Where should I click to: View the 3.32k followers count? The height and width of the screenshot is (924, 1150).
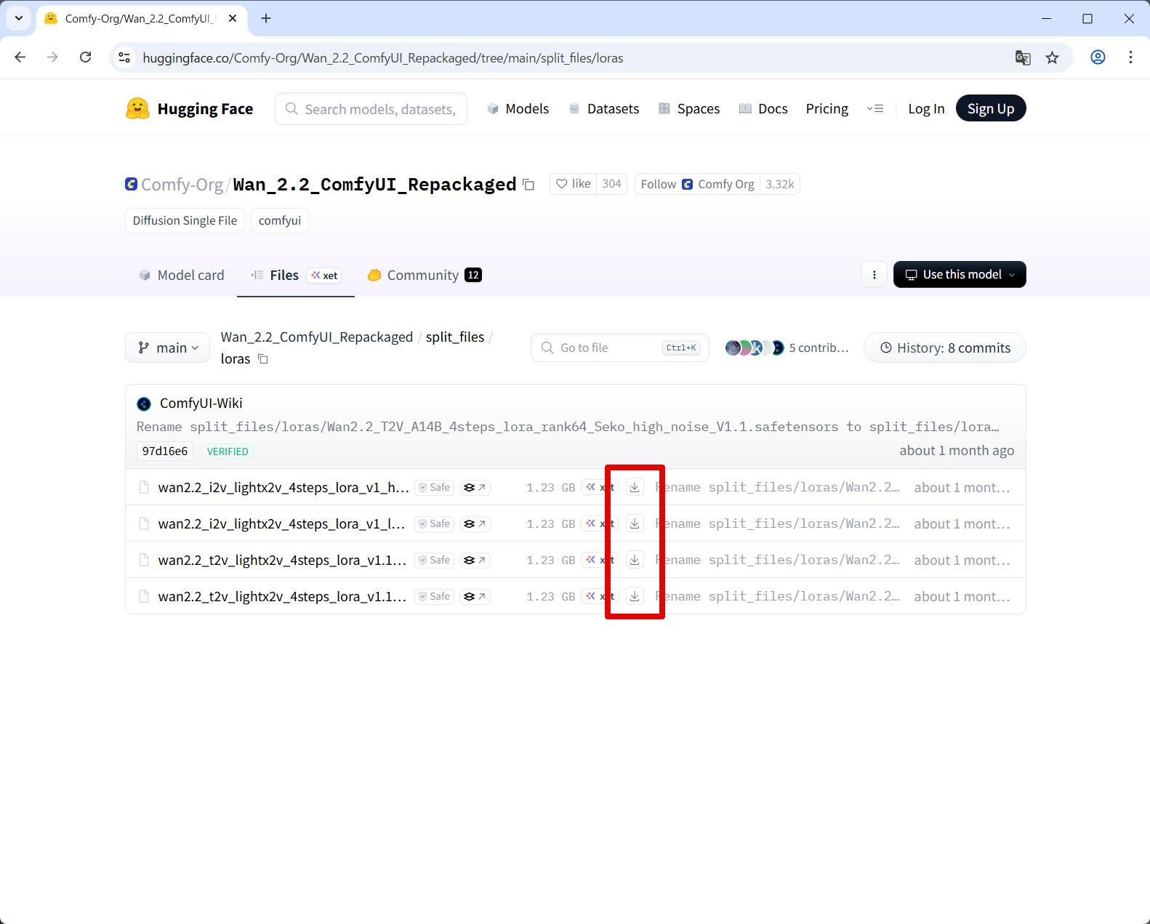point(779,184)
